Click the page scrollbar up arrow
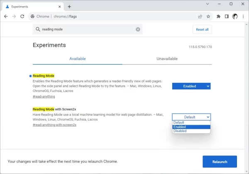 (247, 24)
